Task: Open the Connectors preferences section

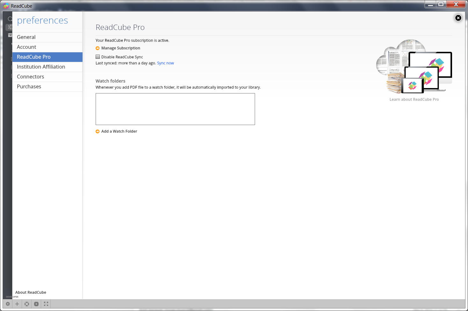Action: pyautogui.click(x=47, y=77)
